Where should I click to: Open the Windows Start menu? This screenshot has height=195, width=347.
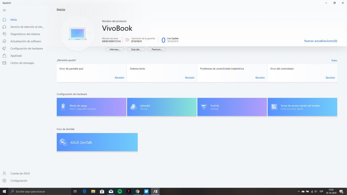pyautogui.click(x=4, y=192)
